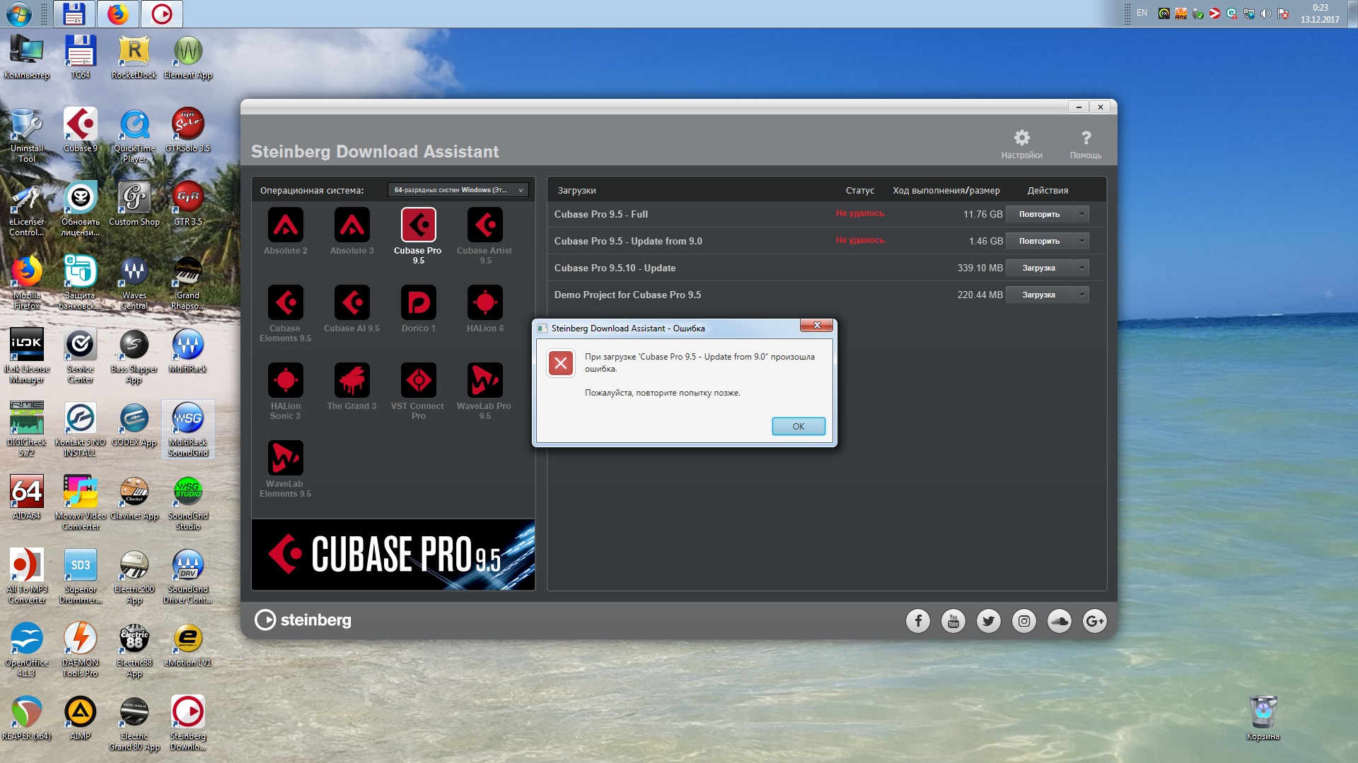
Task: Select the Absolute 3 product icon
Action: pyautogui.click(x=352, y=225)
